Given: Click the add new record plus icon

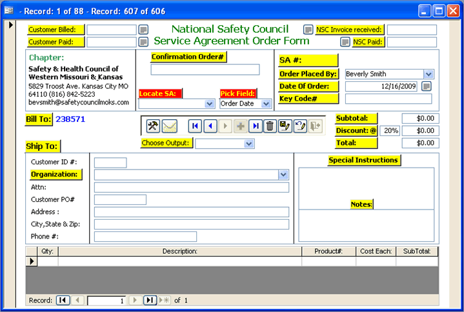Looking at the screenshot, I should [x=240, y=126].
